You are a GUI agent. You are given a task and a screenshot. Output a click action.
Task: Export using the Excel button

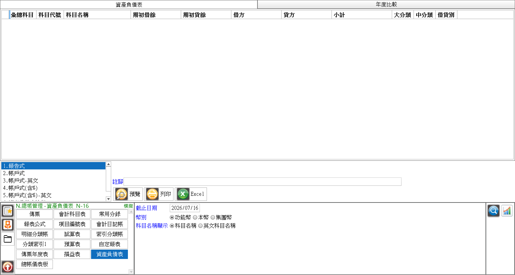pos(191,194)
